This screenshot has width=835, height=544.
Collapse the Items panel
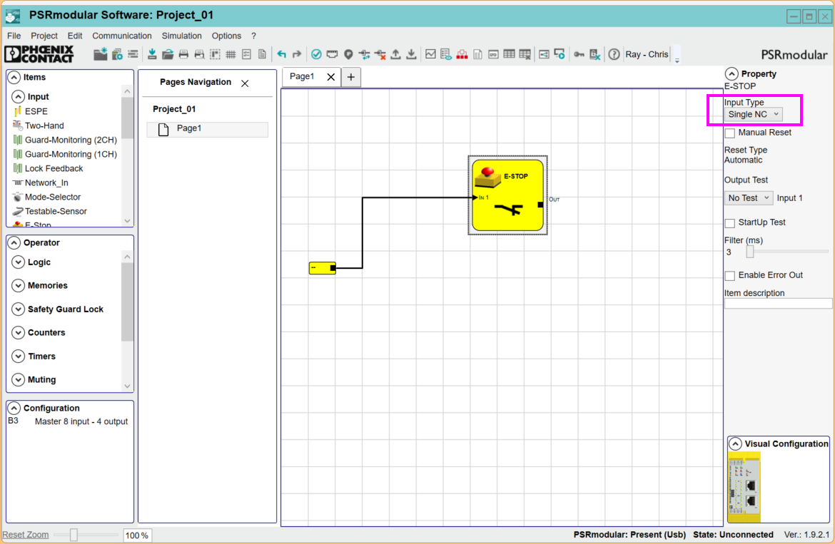[x=14, y=77]
